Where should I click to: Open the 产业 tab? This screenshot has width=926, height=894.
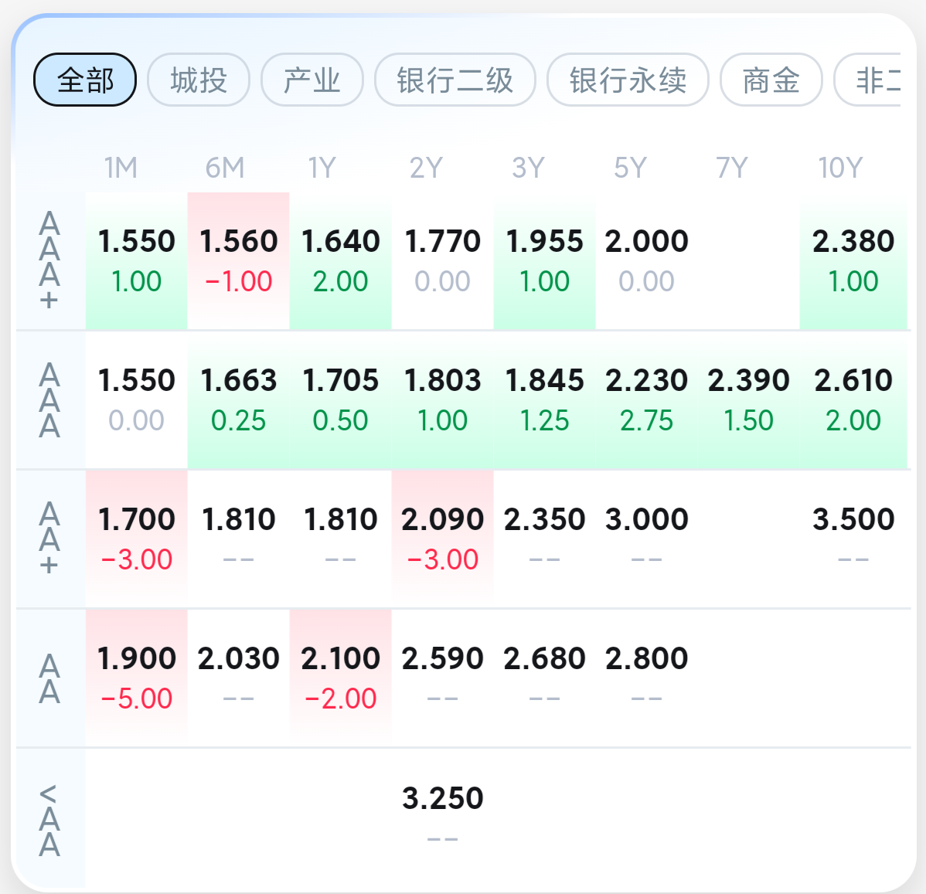click(x=312, y=80)
